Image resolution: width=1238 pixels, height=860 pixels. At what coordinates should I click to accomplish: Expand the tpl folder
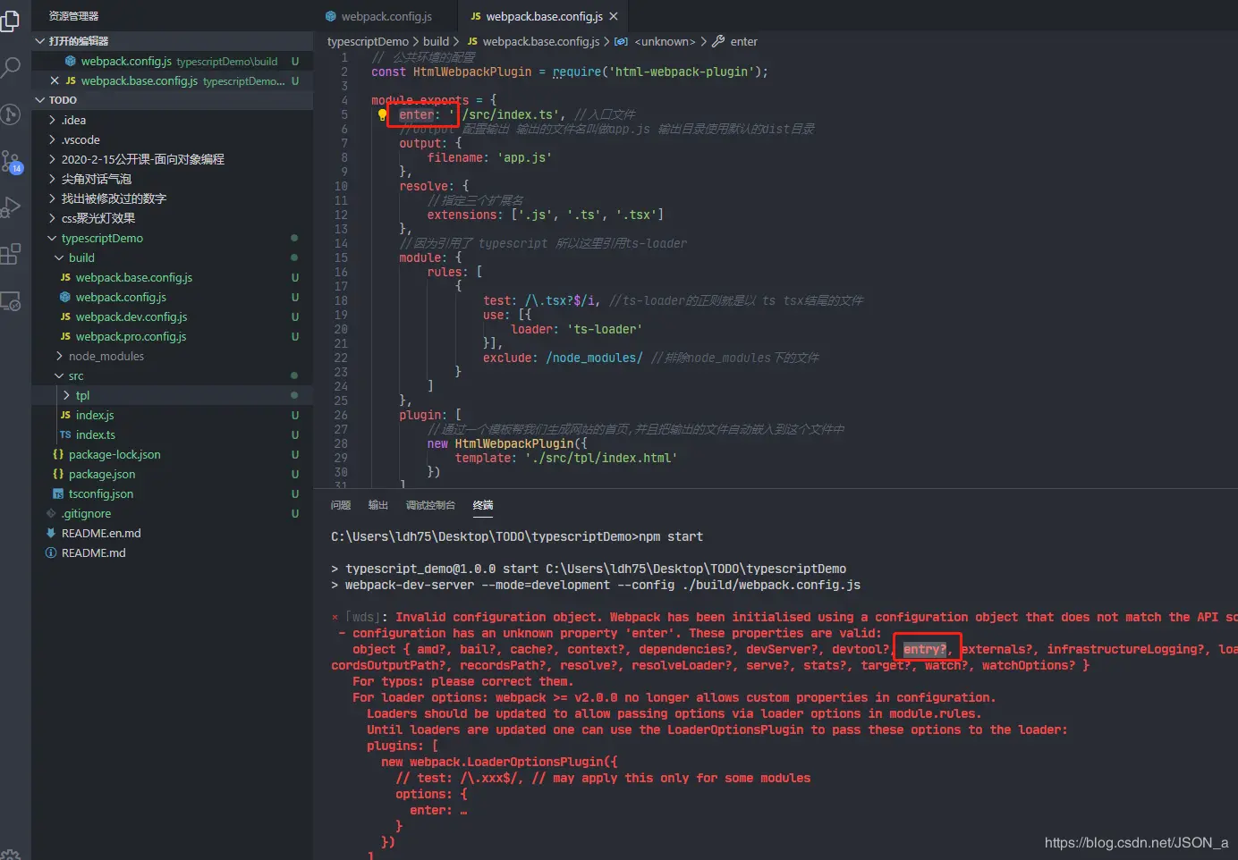click(x=172, y=395)
